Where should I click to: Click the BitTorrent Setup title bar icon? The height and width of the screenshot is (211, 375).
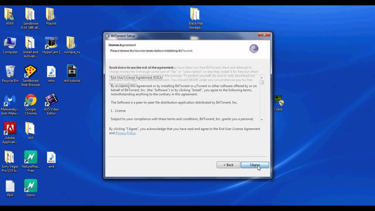pyautogui.click(x=108, y=36)
